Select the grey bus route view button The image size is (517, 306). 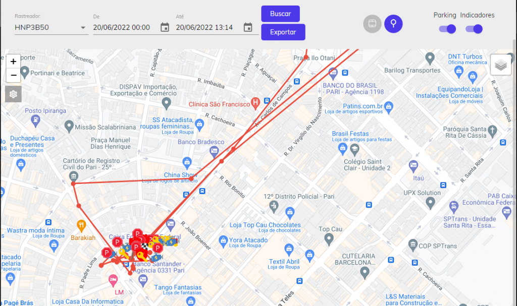[372, 24]
